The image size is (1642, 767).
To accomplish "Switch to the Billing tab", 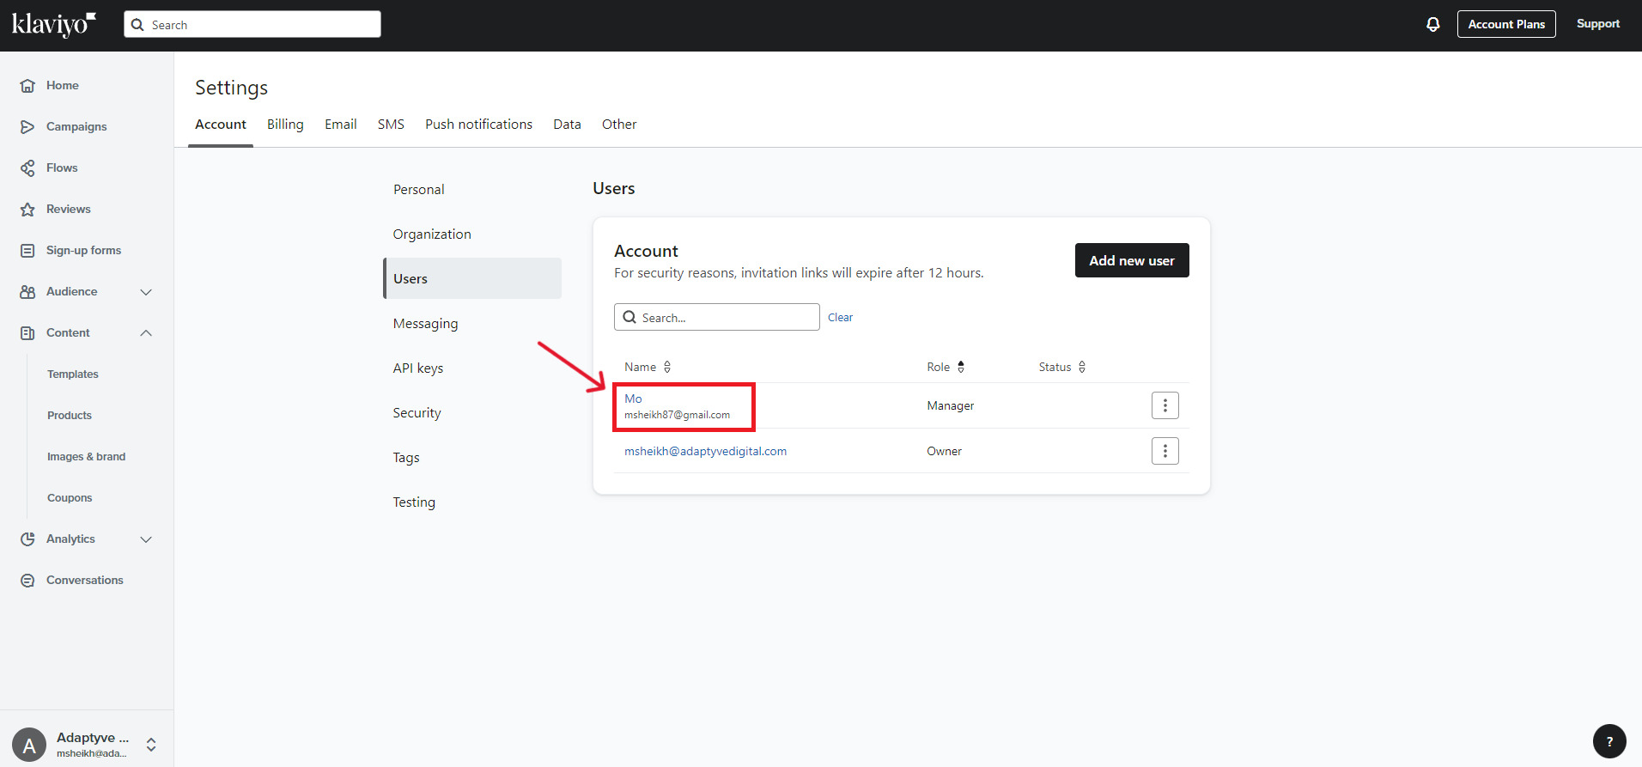I will coord(285,125).
